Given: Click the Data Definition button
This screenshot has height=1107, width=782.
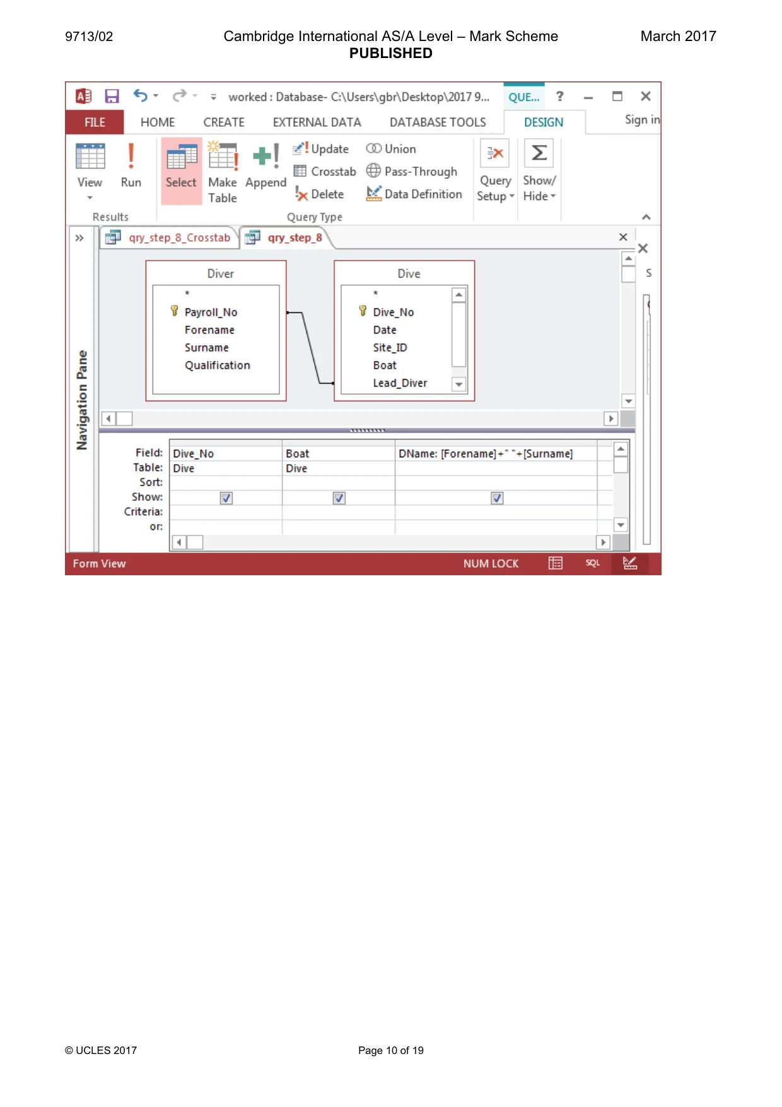Looking at the screenshot, I should pos(414,194).
